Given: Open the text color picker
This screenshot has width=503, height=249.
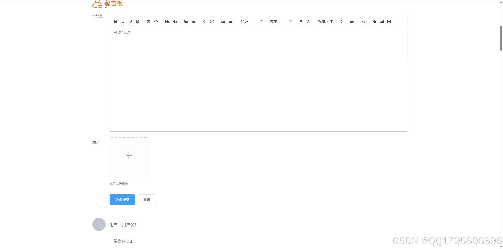Looking at the screenshot, I should (301, 21).
